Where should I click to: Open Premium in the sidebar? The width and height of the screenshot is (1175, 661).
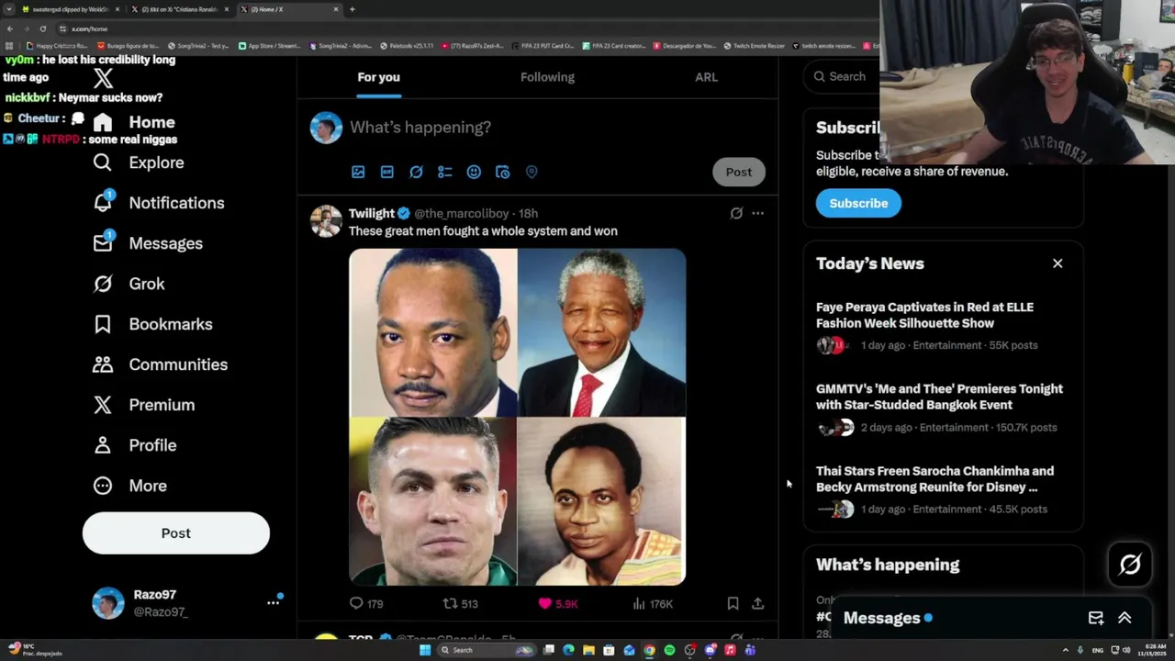143,405
